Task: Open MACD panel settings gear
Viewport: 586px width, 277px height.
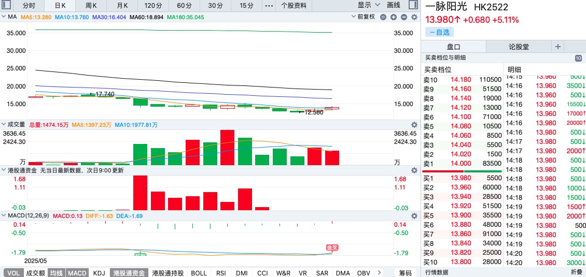Action: point(414,216)
